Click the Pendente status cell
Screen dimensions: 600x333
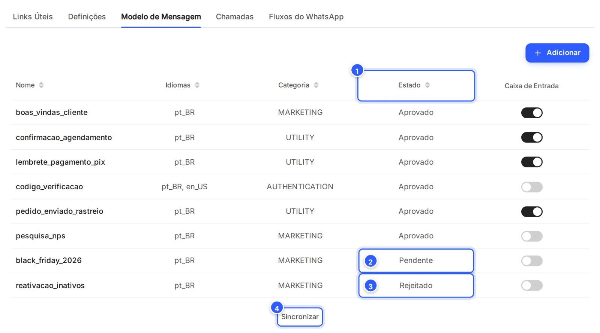pyautogui.click(x=416, y=261)
